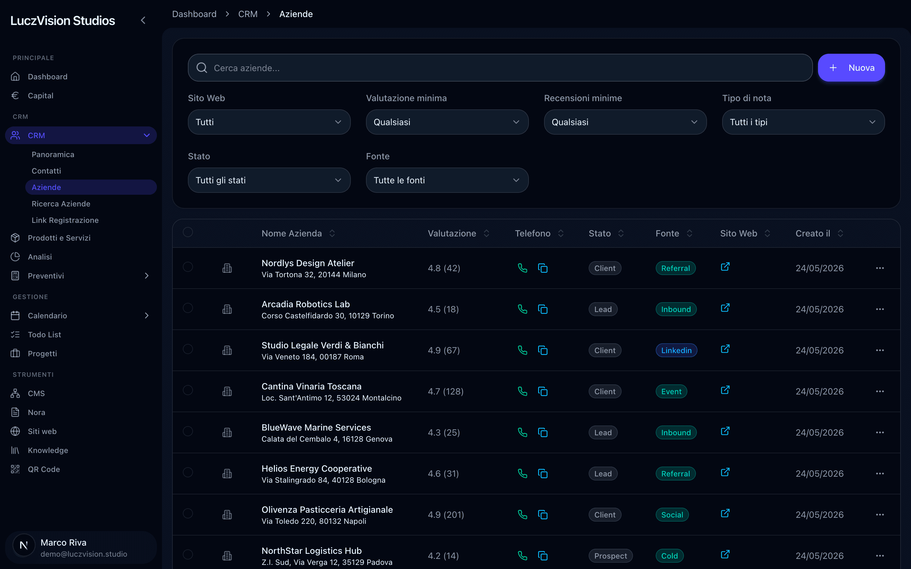The width and height of the screenshot is (911, 569).
Task: Click the Nuova button
Action: [851, 68]
